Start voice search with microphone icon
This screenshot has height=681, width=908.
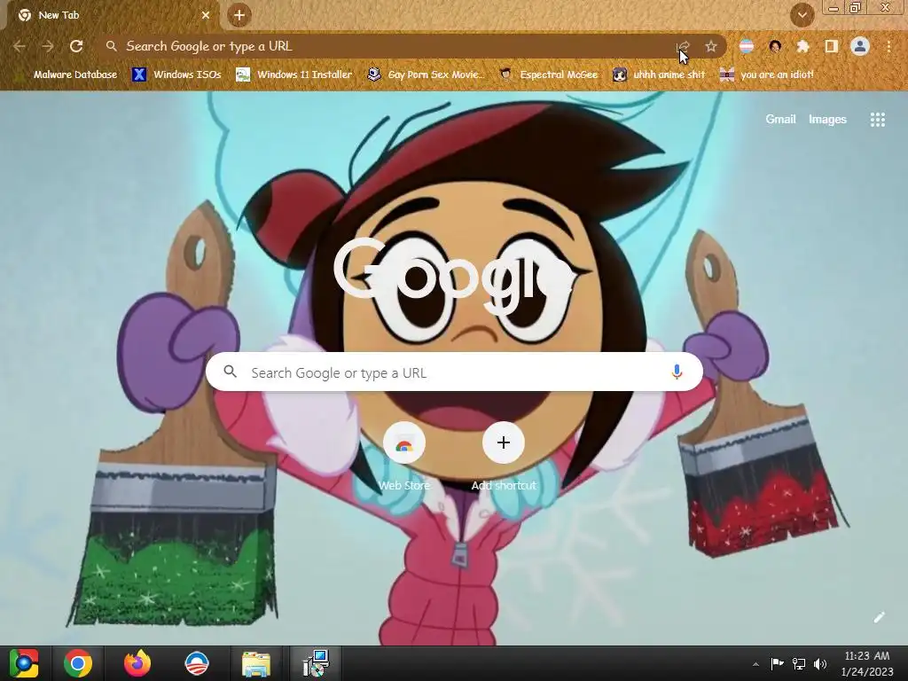(677, 372)
